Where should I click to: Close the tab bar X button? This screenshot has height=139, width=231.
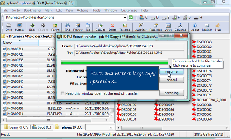pos(111,127)
